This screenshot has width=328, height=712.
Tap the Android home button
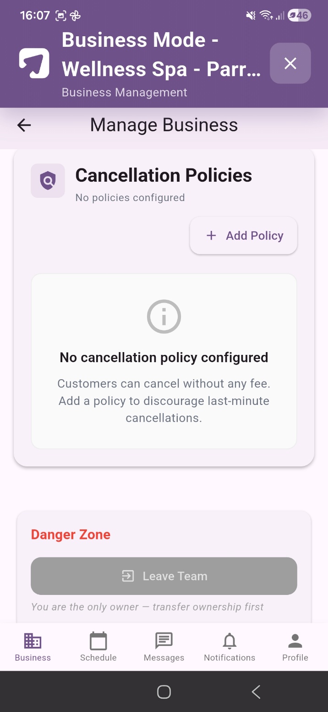pos(164,692)
